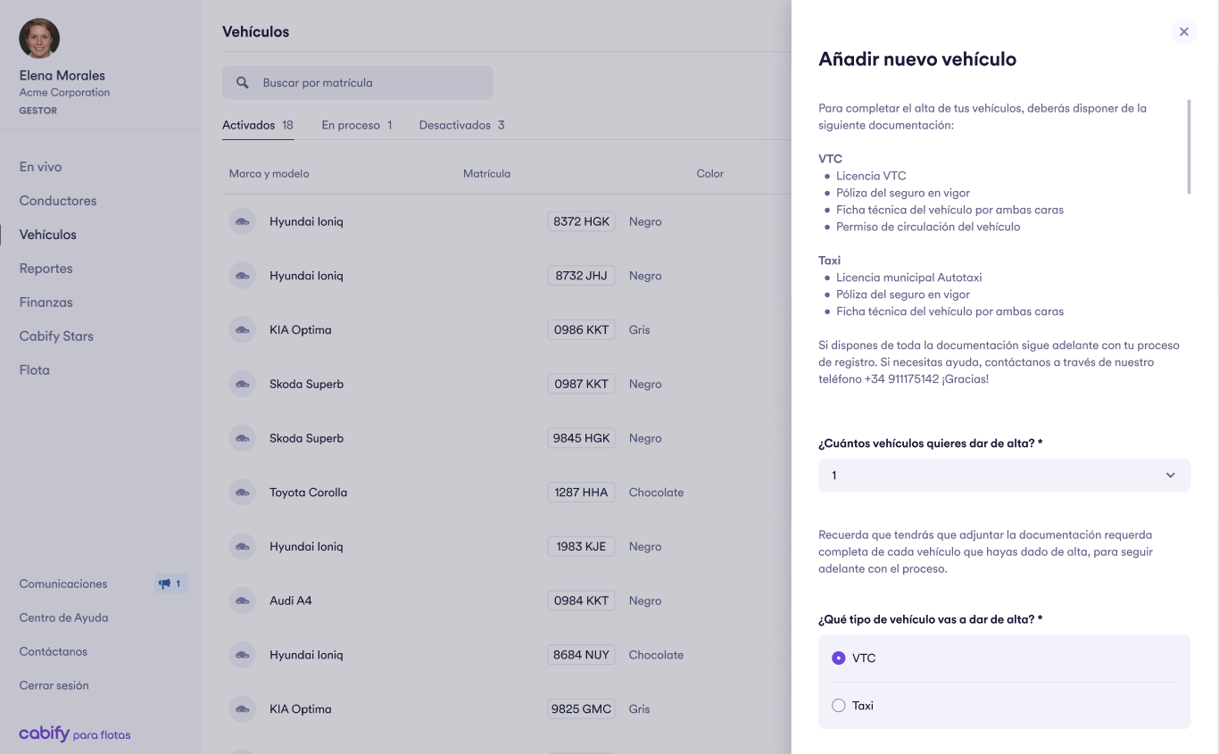Click car icon for Hyundai Ioniq 8684 NUY
Image resolution: width=1219 pixels, height=754 pixels.
pyautogui.click(x=242, y=655)
